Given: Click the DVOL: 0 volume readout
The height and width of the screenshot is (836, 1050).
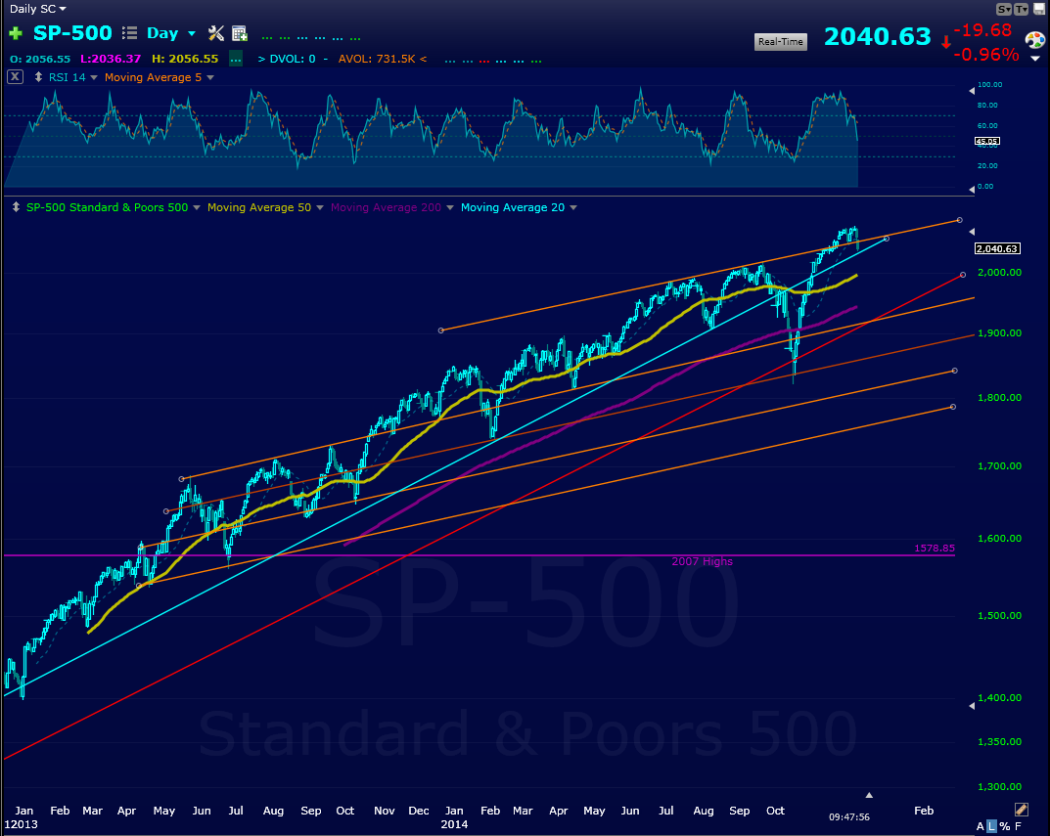Looking at the screenshot, I should click(x=292, y=59).
